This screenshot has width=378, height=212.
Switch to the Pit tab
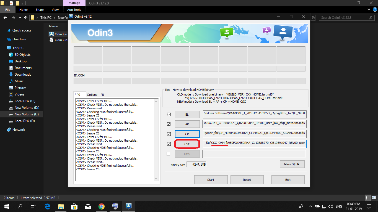pyautogui.click(x=104, y=94)
